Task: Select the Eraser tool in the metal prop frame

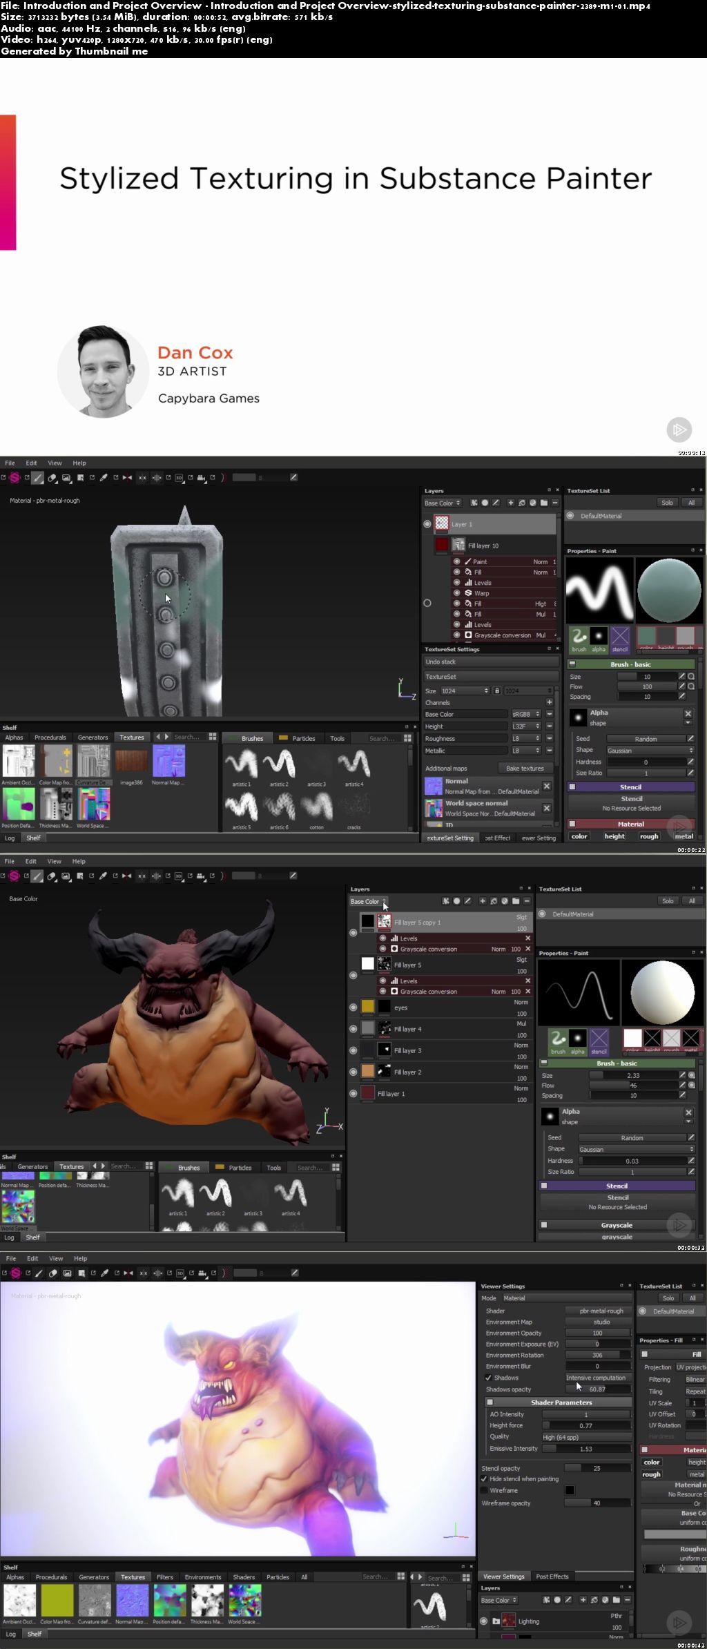Action: click(52, 477)
